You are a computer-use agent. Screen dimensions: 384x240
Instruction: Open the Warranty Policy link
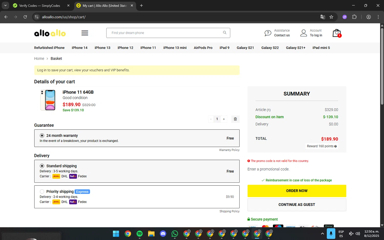click(x=229, y=150)
